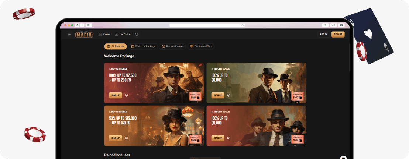This screenshot has width=409, height=159.
Task: Open the browser tab overview icon
Action: pos(333,25)
